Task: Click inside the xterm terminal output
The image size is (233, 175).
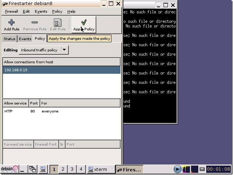Action: [150, 65]
